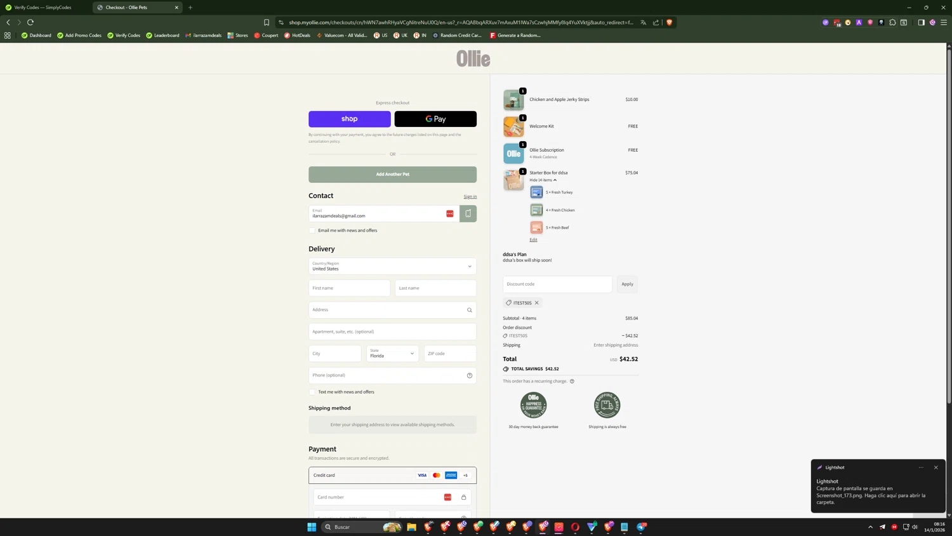Click the Sign in link
The height and width of the screenshot is (536, 952).
[470, 197]
